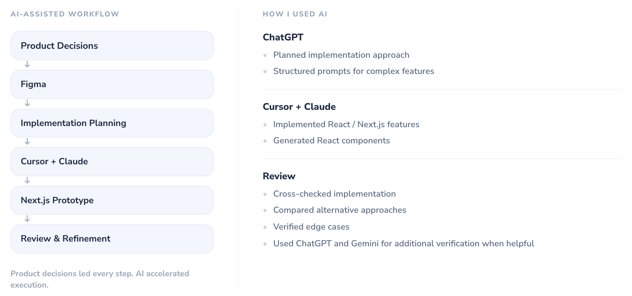Click the Review section heading
This screenshot has height=296, width=632.
(x=279, y=176)
